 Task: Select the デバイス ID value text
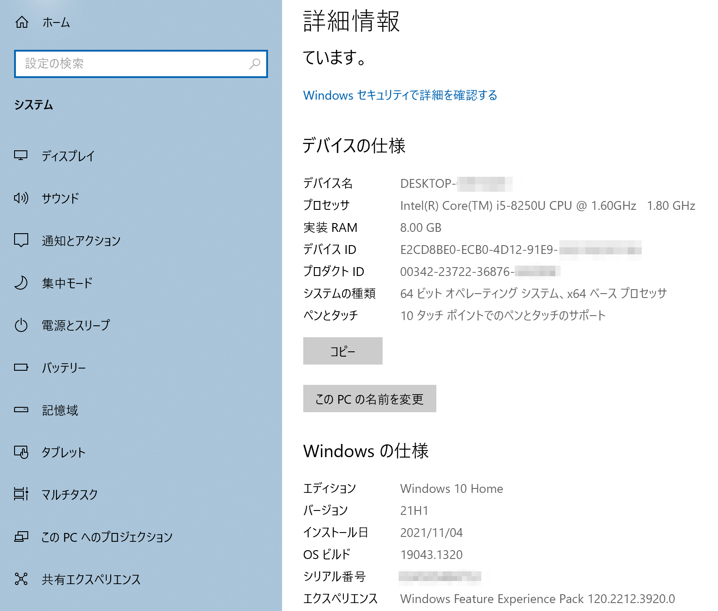tap(521, 250)
